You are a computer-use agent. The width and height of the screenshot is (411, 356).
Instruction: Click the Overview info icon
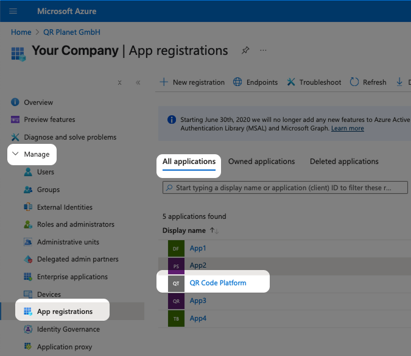(15, 102)
